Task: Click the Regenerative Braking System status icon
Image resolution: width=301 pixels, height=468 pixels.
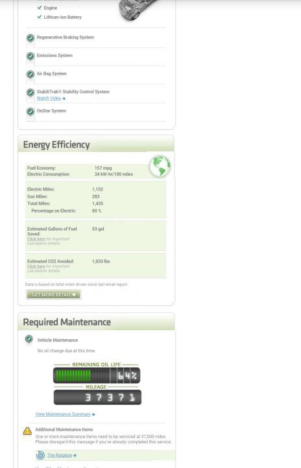Action: 30,38
